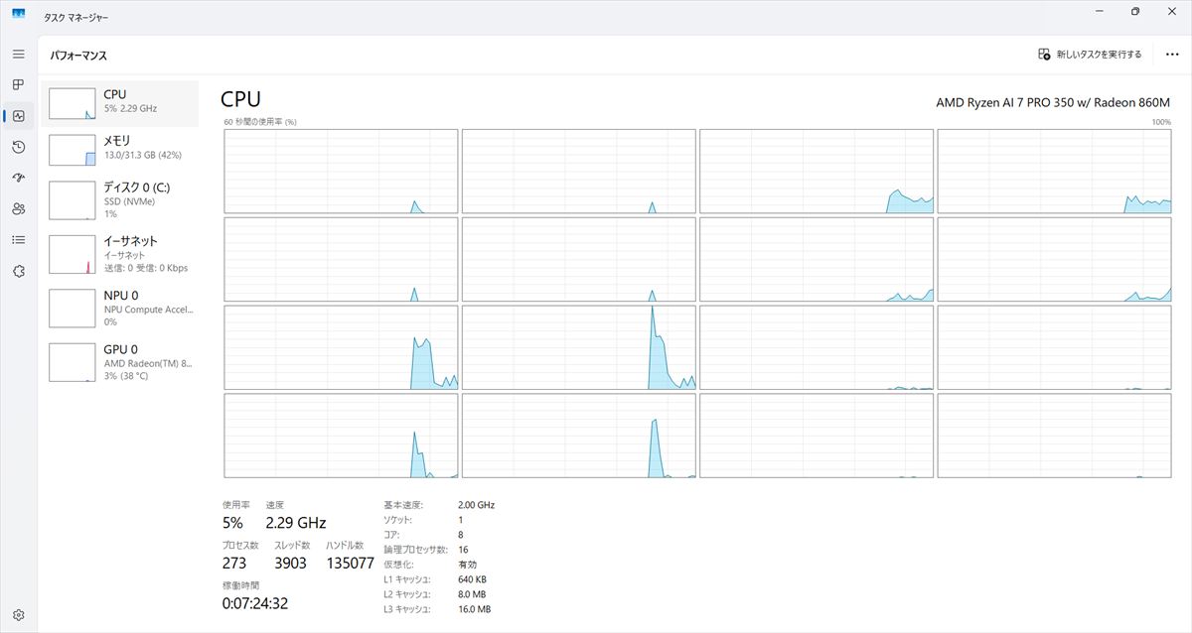Open the Processes page icon
Screen dimensions: 1192x633
[18, 85]
